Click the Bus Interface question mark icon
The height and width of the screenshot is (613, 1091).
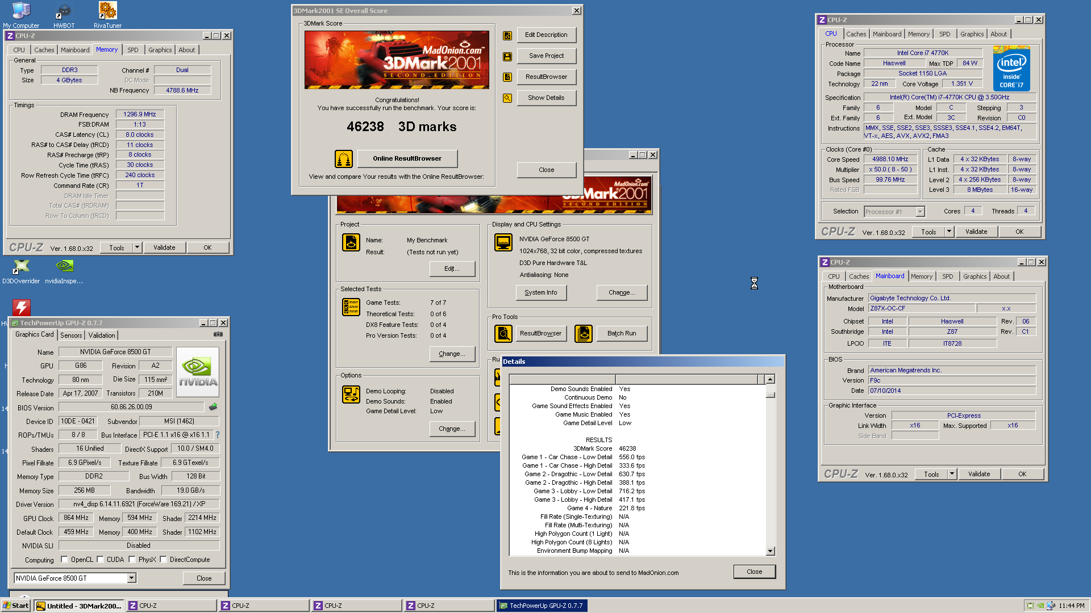(217, 435)
